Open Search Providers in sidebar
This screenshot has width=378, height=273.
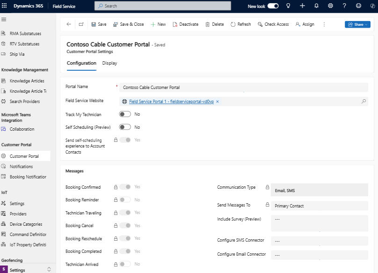[25, 102]
